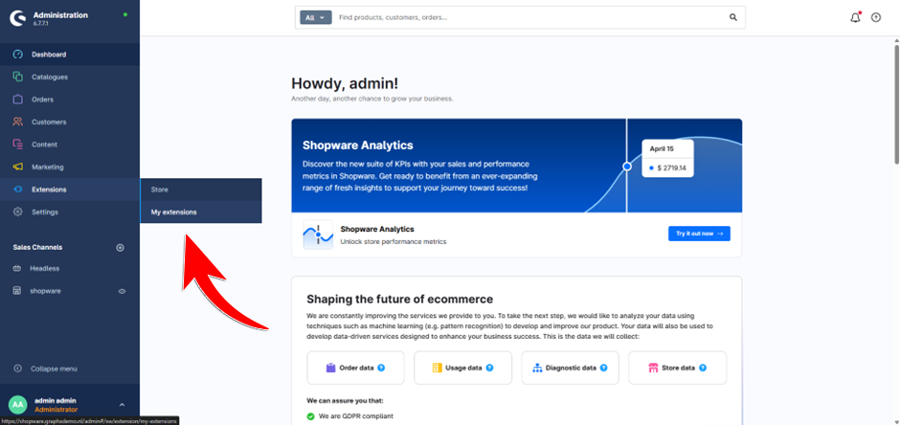Click the Order data info icon

tap(381, 368)
